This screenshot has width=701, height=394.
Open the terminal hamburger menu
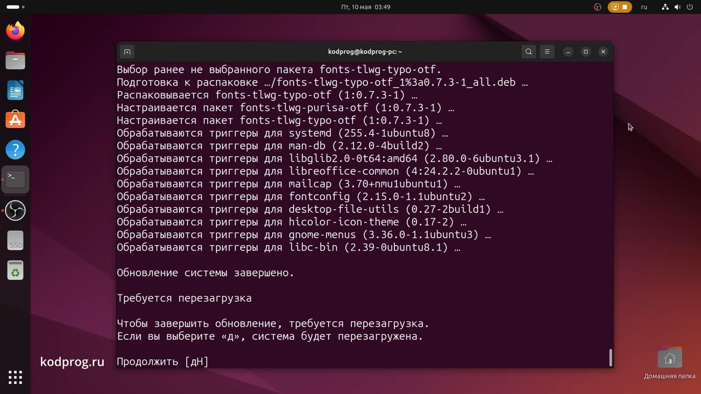(547, 52)
